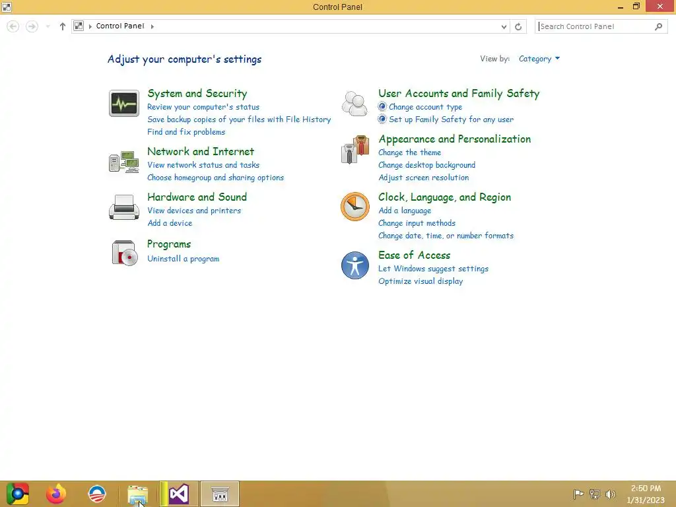The height and width of the screenshot is (507, 676).
Task: Open Clock, Language, and Region heading
Action: (x=444, y=197)
